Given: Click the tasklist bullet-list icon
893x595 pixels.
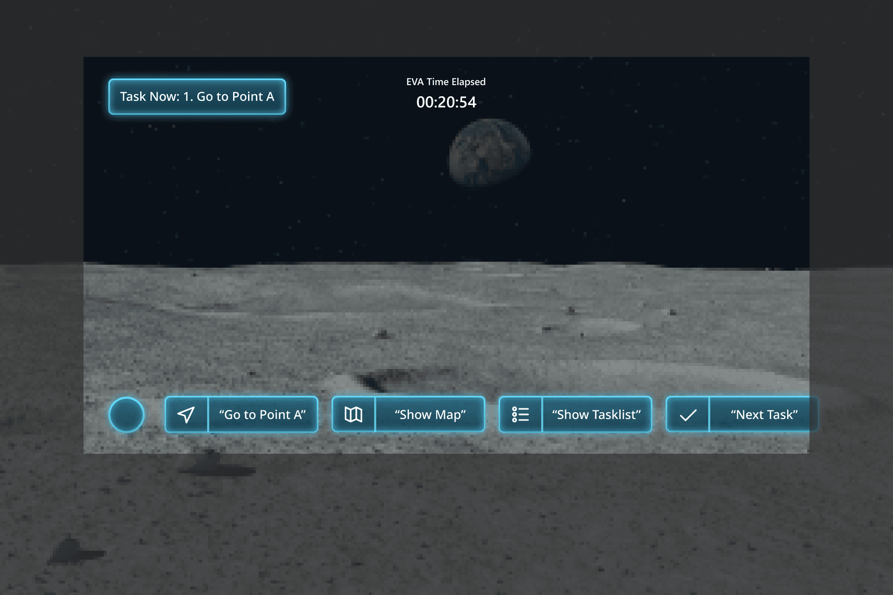Looking at the screenshot, I should (521, 414).
